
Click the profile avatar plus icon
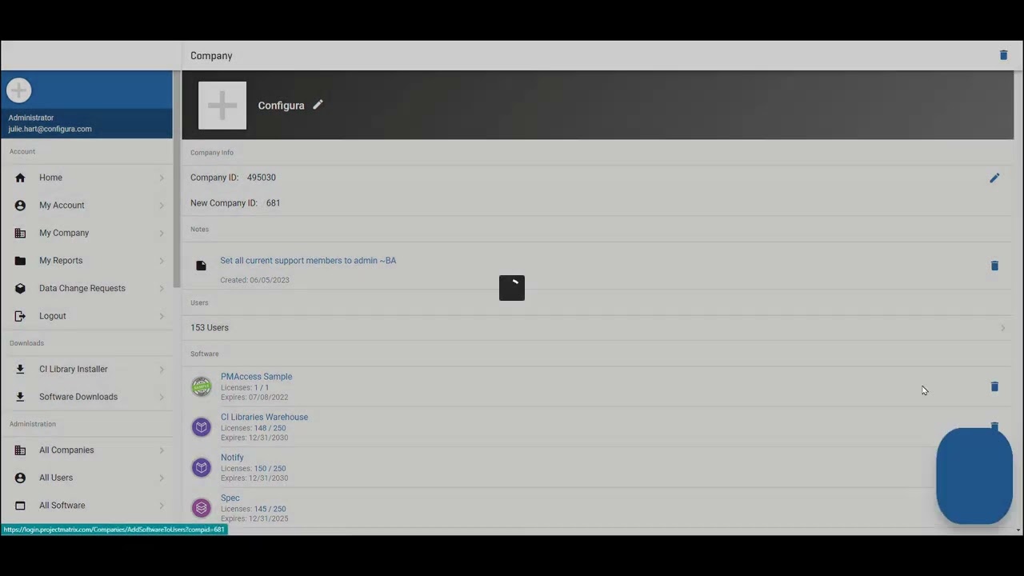pos(19,90)
